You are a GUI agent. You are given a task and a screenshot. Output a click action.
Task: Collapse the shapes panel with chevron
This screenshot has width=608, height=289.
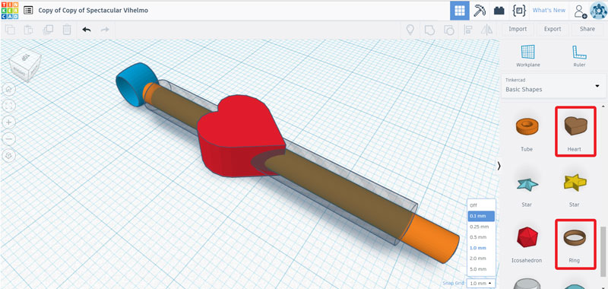499,166
